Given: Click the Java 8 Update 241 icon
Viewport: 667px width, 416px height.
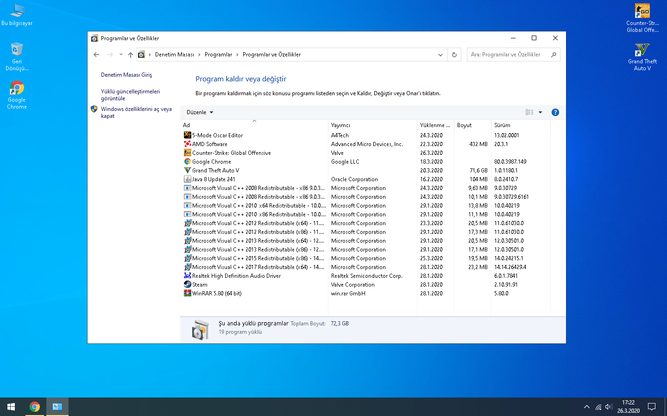Looking at the screenshot, I should (188, 179).
